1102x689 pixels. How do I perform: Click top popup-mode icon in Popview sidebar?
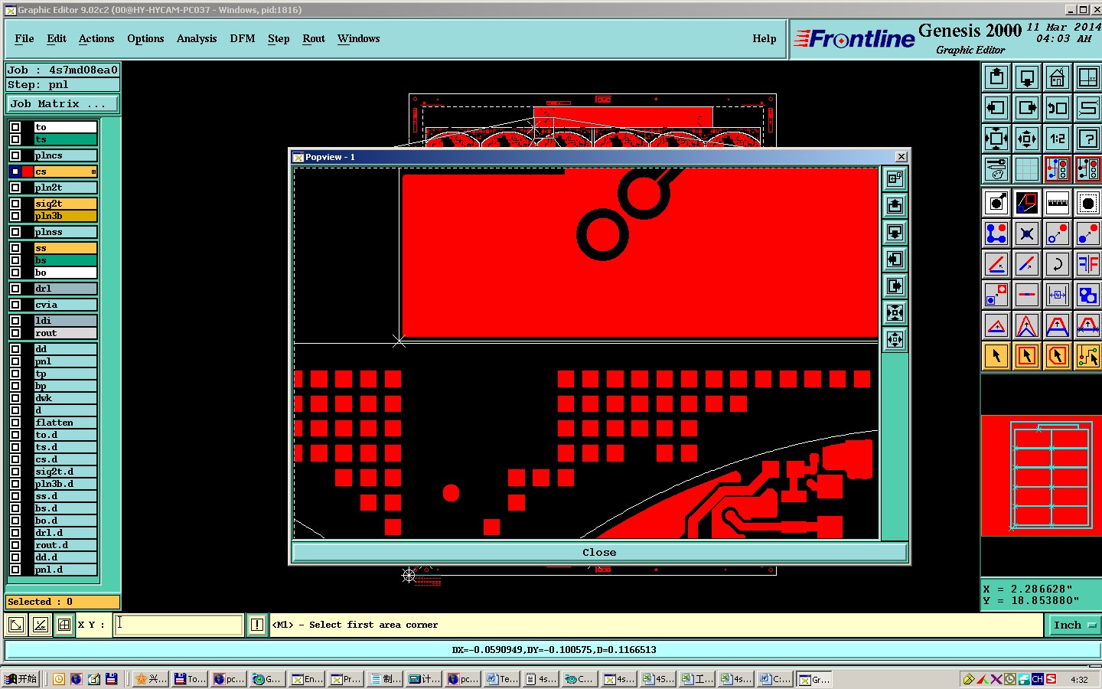(x=895, y=178)
